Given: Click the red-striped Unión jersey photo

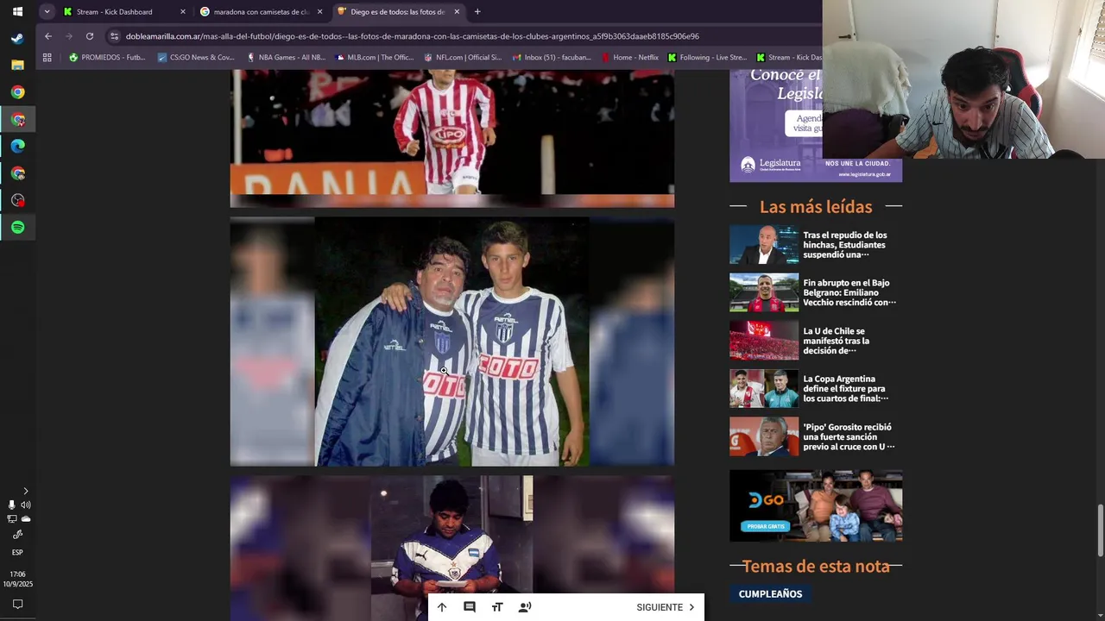Looking at the screenshot, I should pos(451,138).
